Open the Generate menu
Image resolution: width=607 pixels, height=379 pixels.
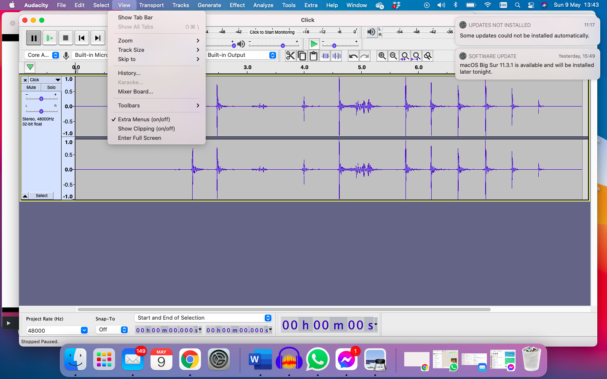(209, 5)
